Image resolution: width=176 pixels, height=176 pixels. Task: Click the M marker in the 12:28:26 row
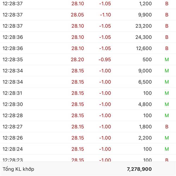click(167, 138)
